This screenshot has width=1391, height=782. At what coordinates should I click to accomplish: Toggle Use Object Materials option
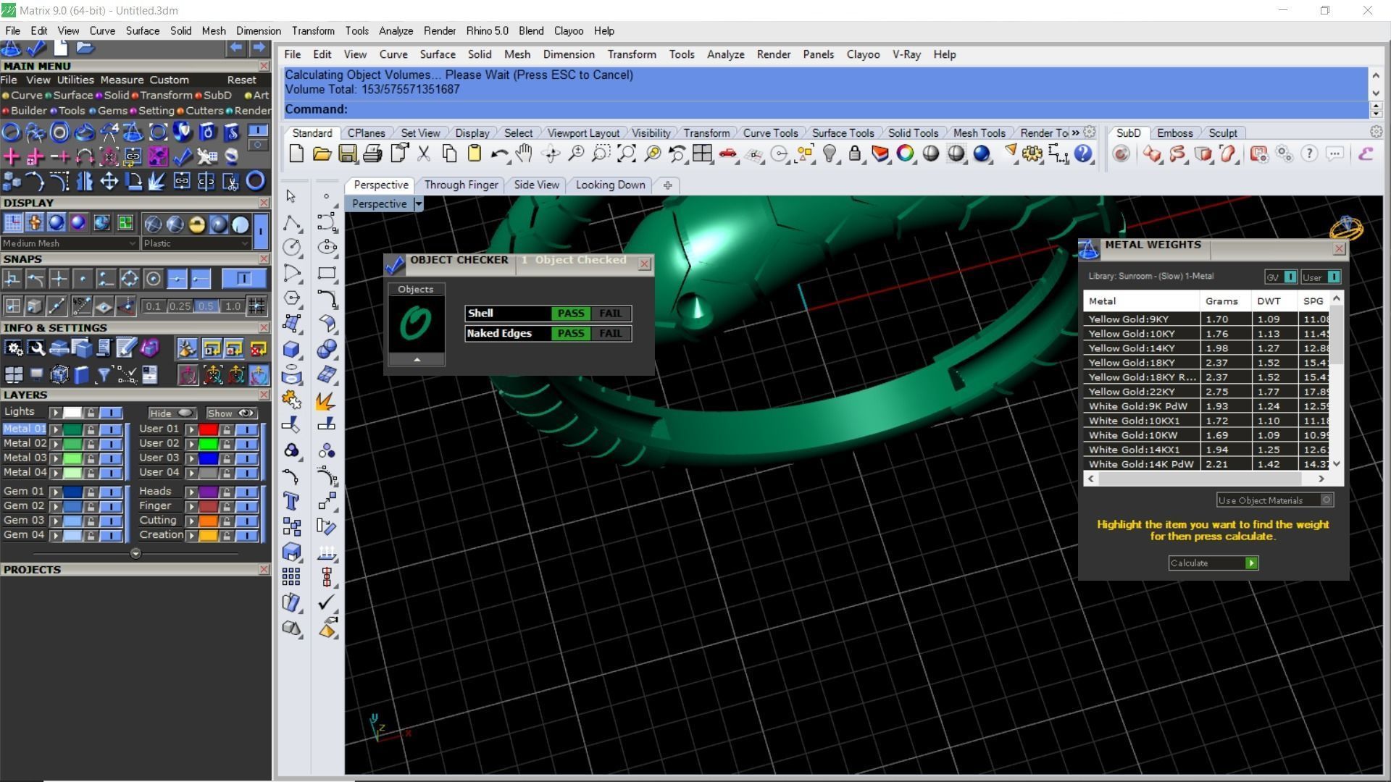[x=1274, y=500]
